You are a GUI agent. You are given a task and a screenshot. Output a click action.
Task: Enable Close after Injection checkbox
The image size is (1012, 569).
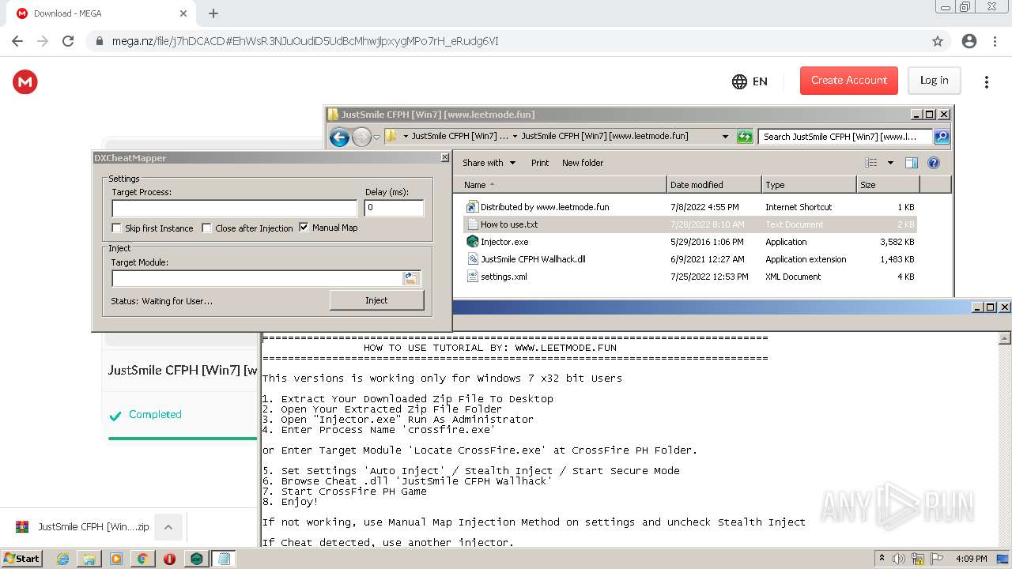point(207,228)
